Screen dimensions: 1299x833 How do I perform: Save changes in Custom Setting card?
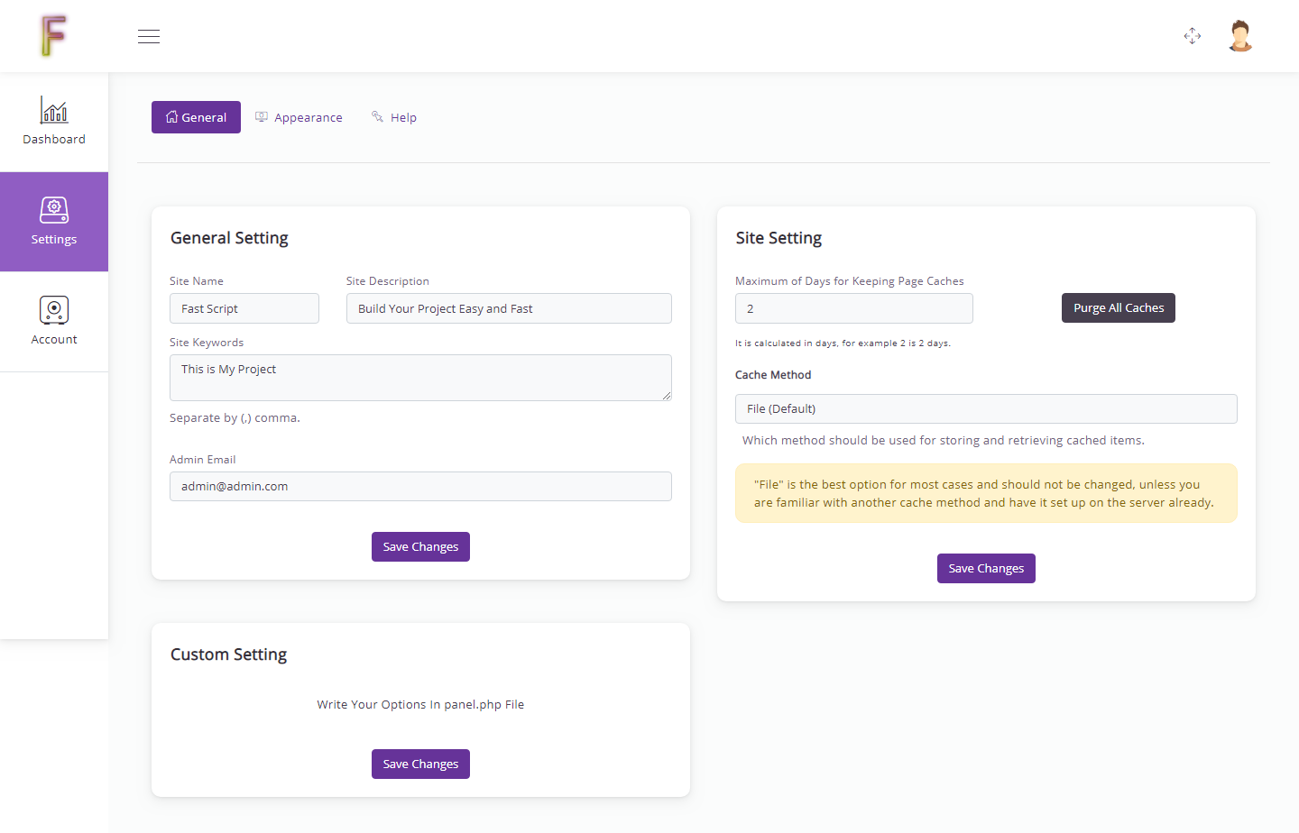coord(420,764)
